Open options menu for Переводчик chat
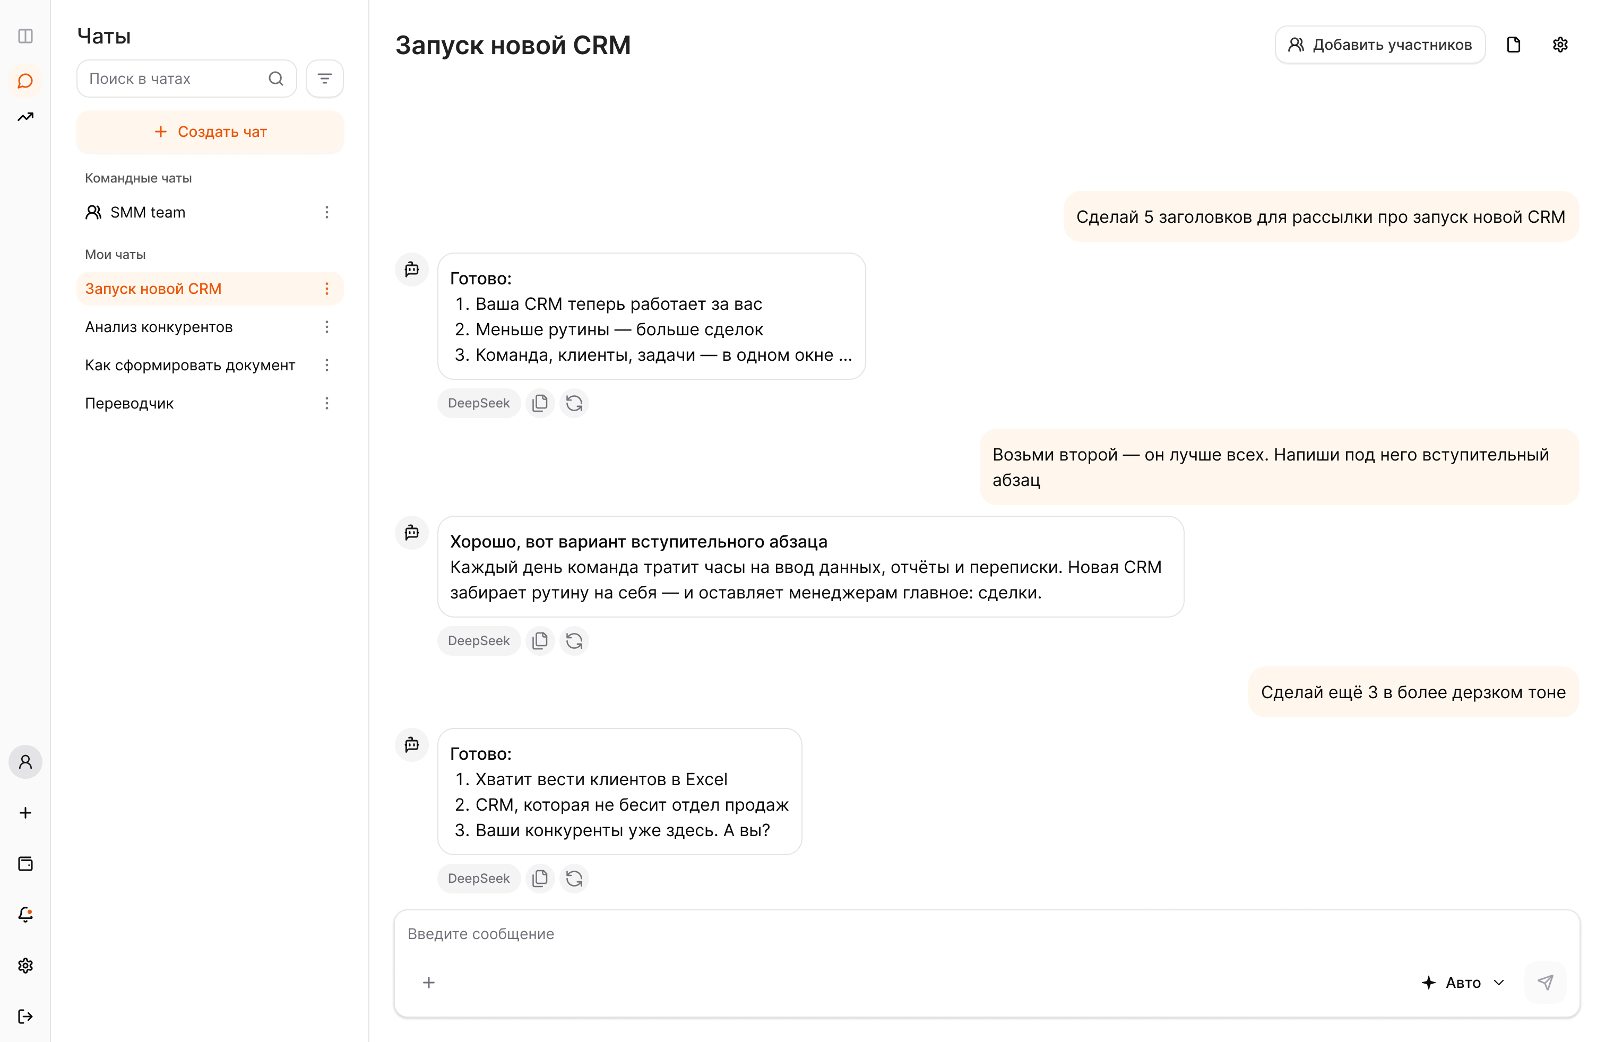 click(x=326, y=403)
